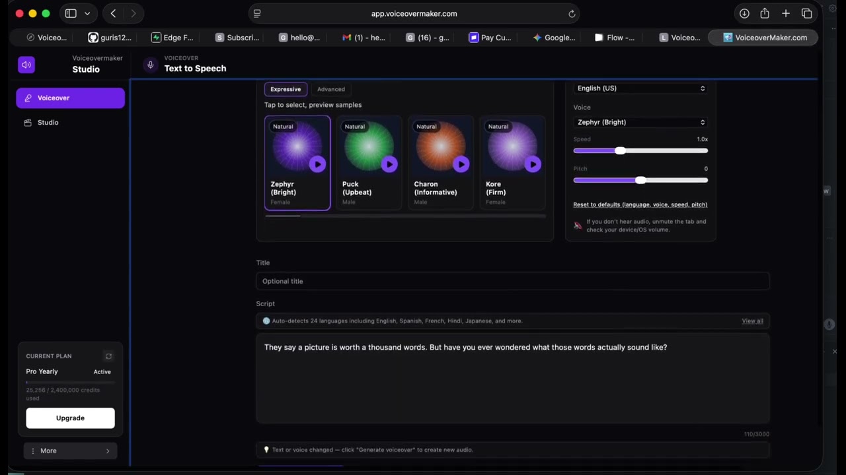Open the hello@... tab
The image size is (846, 475).
300,38
